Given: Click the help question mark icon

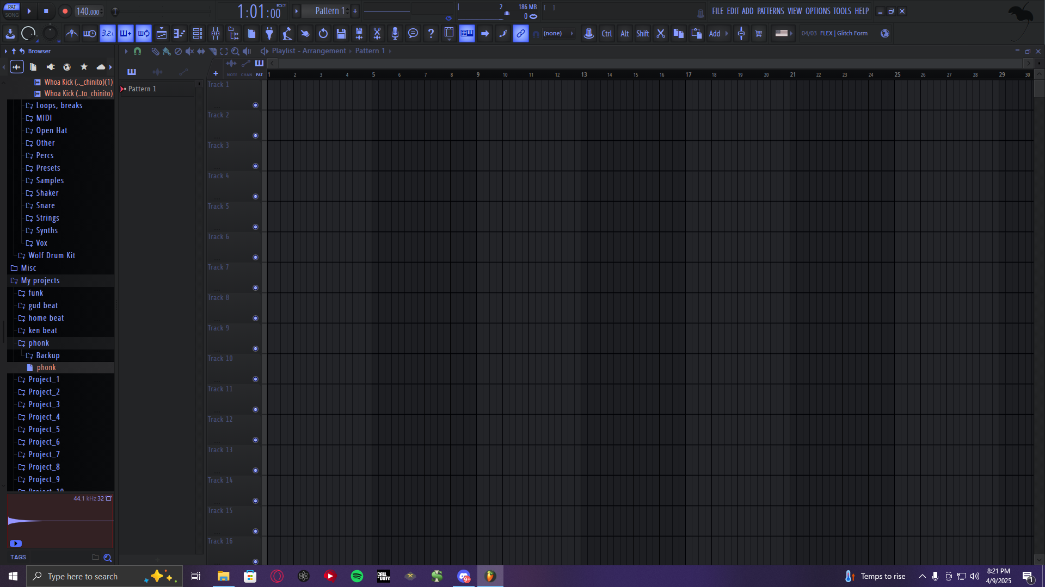Looking at the screenshot, I should 431,34.
